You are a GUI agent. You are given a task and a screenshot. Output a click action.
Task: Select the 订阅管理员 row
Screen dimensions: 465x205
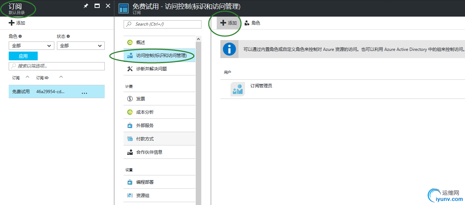click(x=342, y=89)
